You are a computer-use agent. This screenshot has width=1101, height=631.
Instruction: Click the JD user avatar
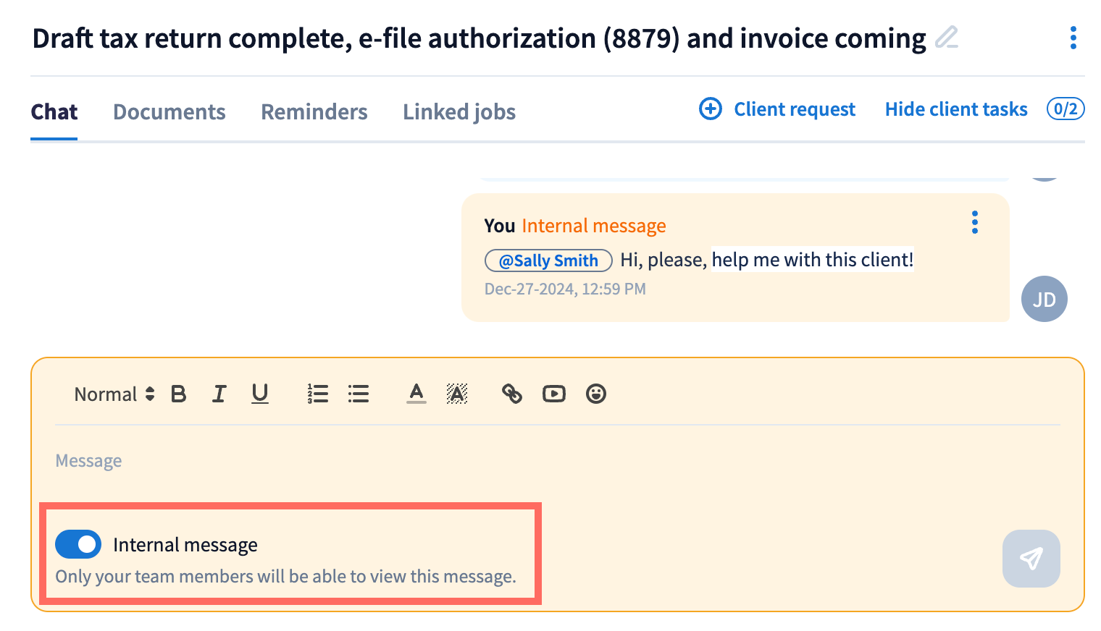[1045, 299]
